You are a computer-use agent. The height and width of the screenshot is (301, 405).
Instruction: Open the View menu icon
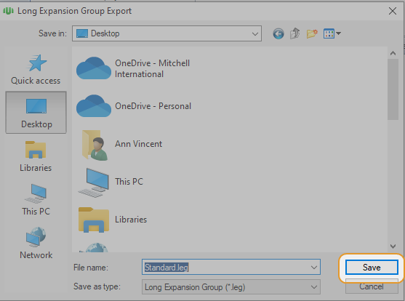pos(332,33)
